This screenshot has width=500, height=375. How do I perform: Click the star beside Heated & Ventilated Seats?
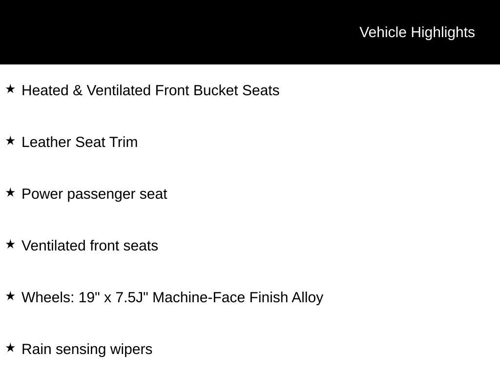(x=11, y=89)
